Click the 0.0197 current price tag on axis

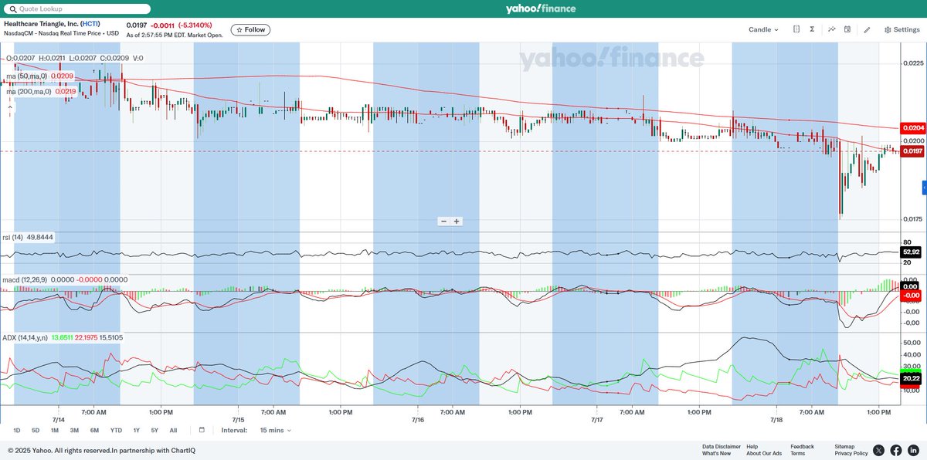pyautogui.click(x=912, y=151)
